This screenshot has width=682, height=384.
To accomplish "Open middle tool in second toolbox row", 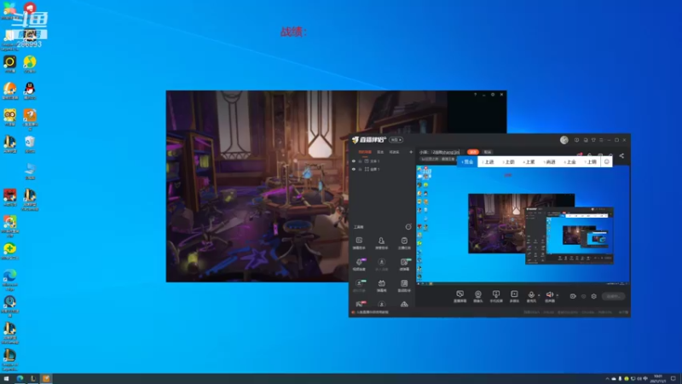I will tap(381, 265).
